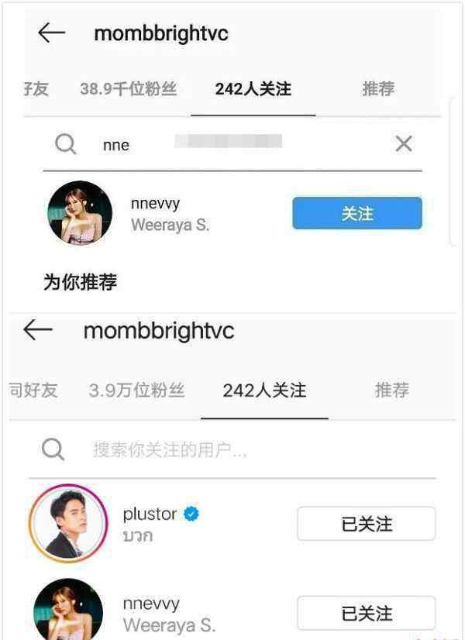Open plustor's story via the ringed avatar
Screen dimensions: 465x640
[68, 524]
